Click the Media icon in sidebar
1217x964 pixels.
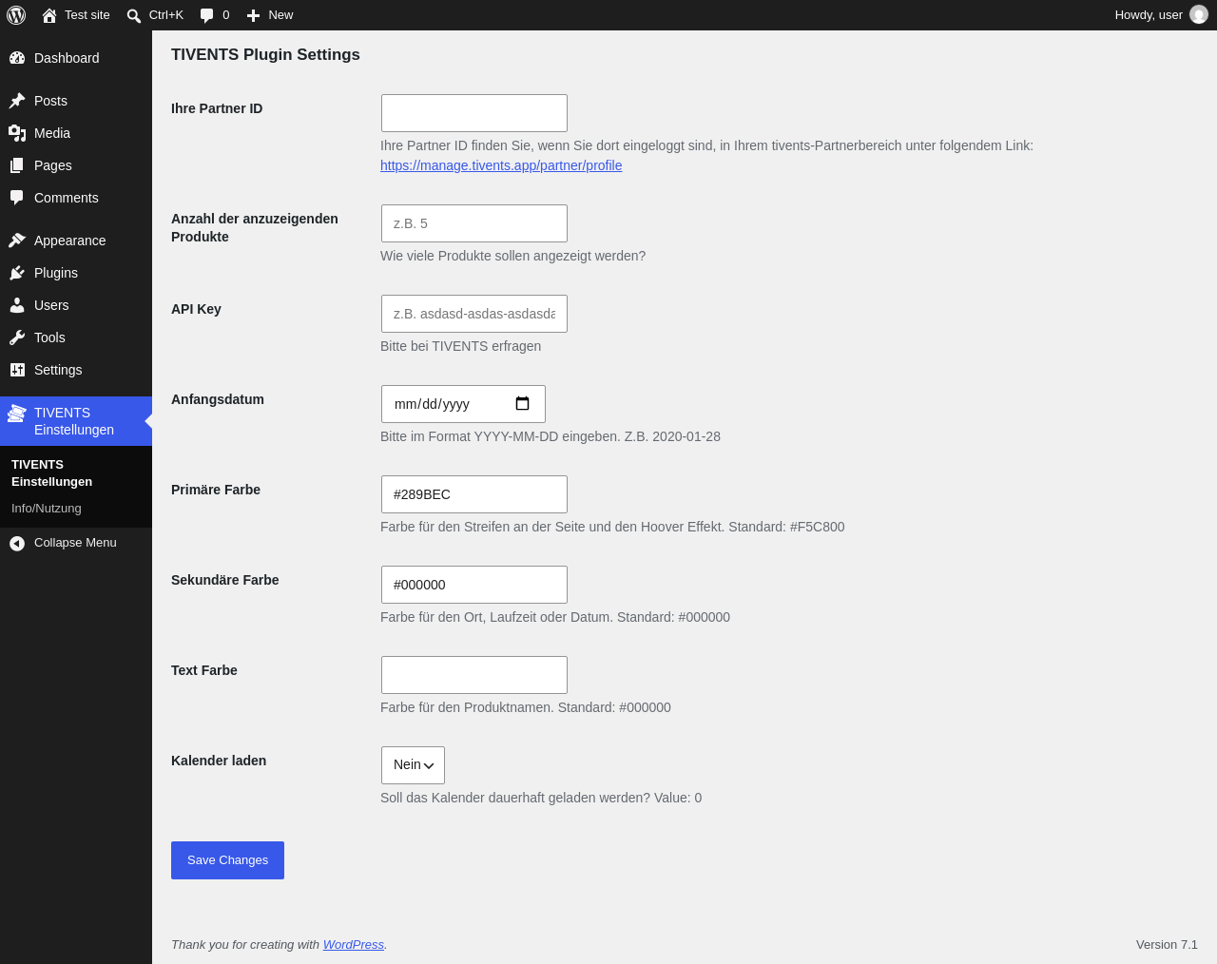(x=17, y=133)
